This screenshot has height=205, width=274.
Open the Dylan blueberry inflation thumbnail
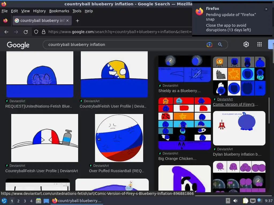239,128
